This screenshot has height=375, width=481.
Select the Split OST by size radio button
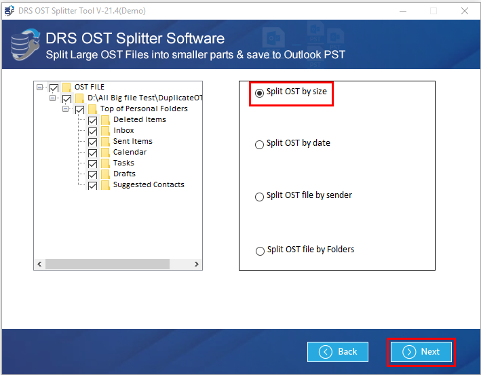(x=260, y=93)
